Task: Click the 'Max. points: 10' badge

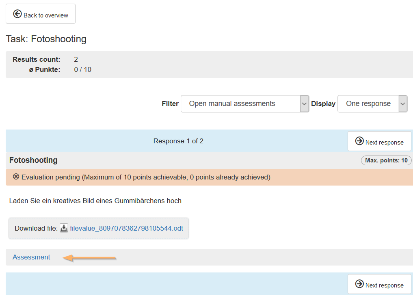Action: pyautogui.click(x=386, y=160)
